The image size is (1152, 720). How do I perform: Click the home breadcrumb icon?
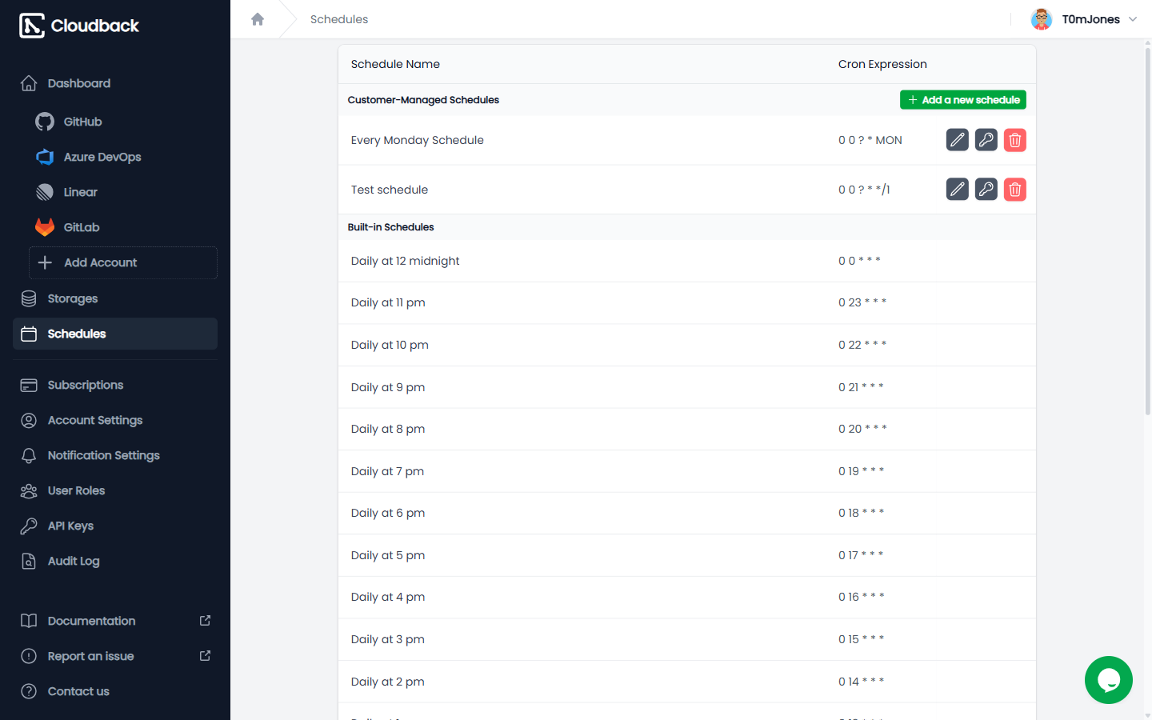click(x=258, y=19)
